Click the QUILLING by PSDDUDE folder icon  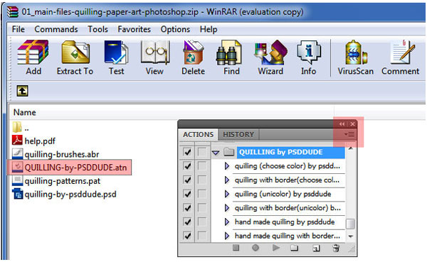pyautogui.click(x=228, y=152)
